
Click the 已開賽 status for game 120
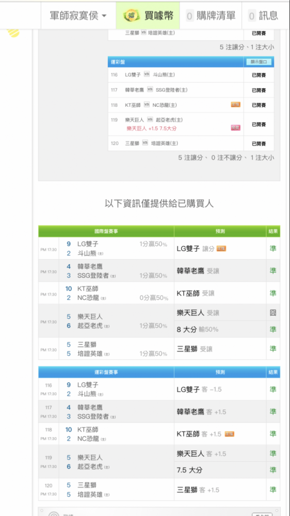[259, 143]
